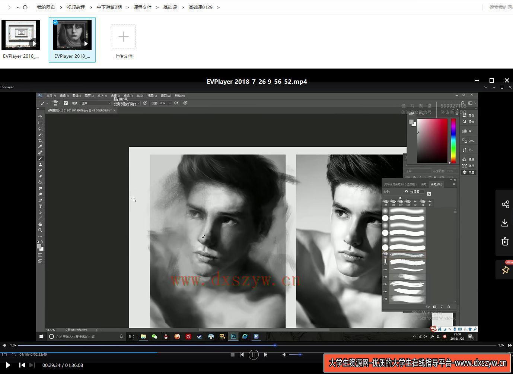The image size is (513, 374).
Task: Switch to the 灵华西方画笔5.0 tab
Action: pyautogui.click(x=400, y=184)
